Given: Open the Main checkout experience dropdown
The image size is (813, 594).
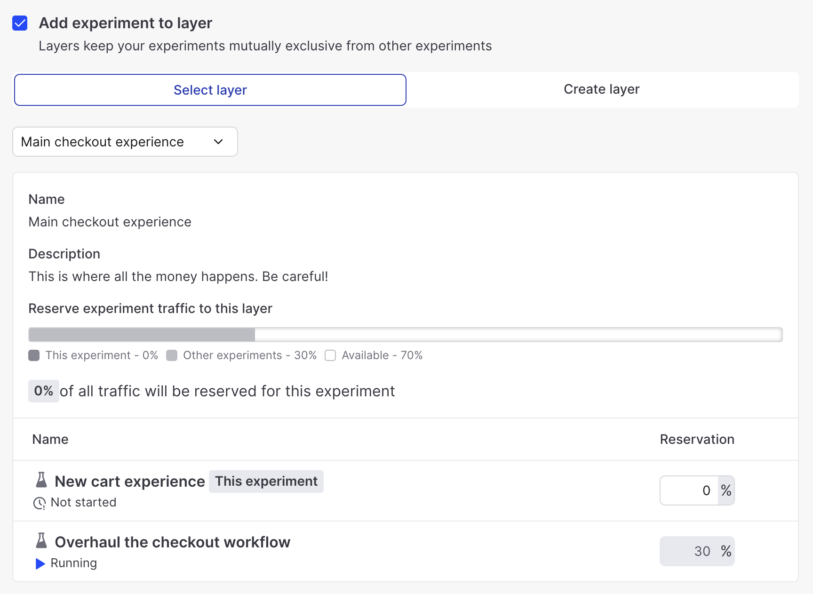Looking at the screenshot, I should click(x=125, y=142).
